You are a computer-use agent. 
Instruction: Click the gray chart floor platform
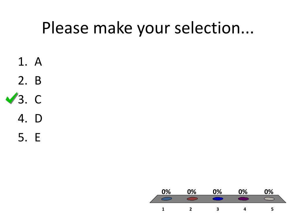(218, 199)
